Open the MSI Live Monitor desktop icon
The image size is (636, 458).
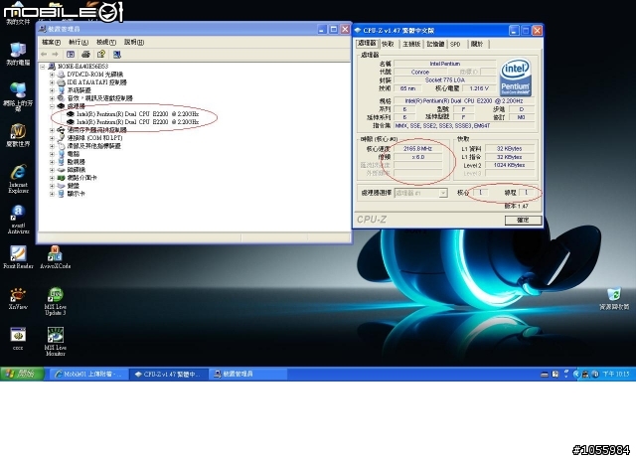(56, 342)
